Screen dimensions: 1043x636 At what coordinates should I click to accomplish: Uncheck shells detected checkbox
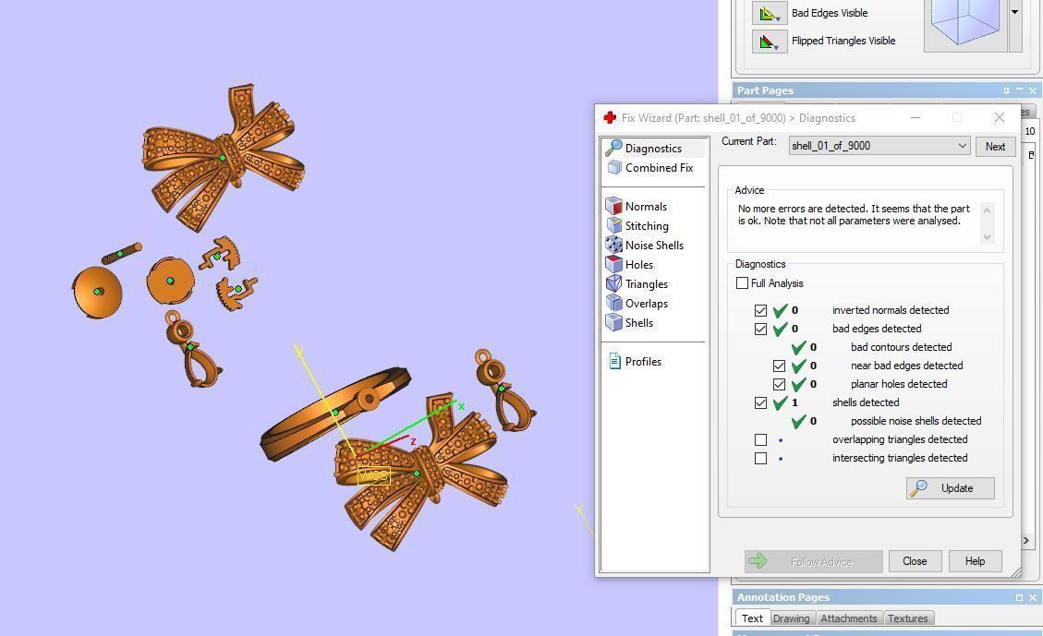(x=761, y=402)
